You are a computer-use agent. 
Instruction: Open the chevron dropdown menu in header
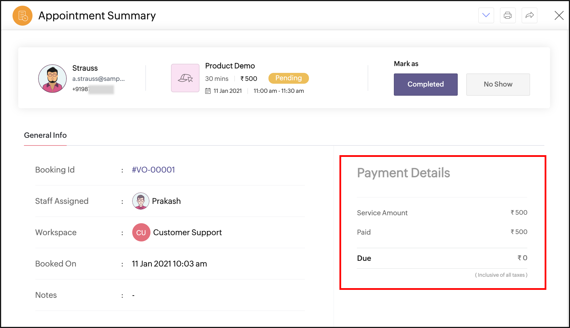tap(486, 15)
